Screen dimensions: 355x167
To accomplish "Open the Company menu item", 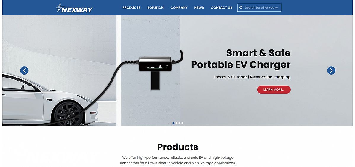I will pyautogui.click(x=179, y=7).
